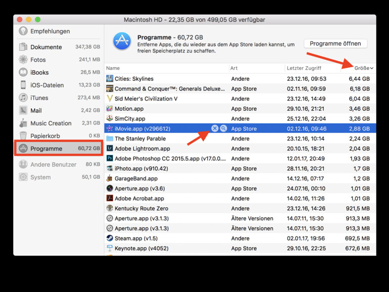Click the iMovie star icon
Viewport: 389px width, 292px height.
pos(110,128)
